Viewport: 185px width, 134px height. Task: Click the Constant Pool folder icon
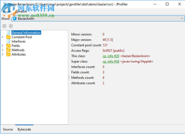tap(8, 37)
